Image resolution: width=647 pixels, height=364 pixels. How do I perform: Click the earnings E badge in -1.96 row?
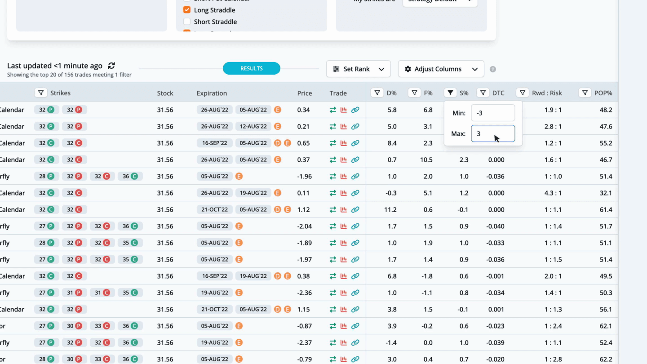tap(239, 176)
